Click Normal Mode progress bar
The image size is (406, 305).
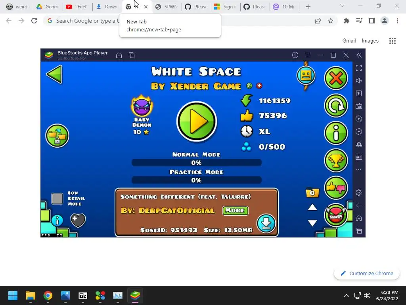point(197,162)
